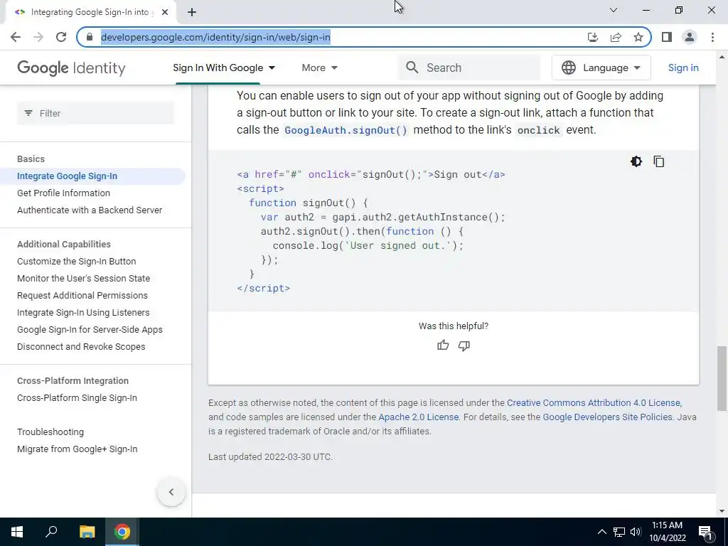Open Cross-Platform Single Sign-In
This screenshot has width=728, height=546.
coord(77,398)
